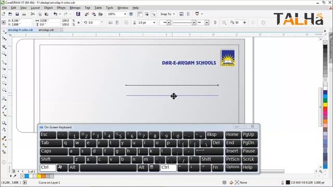Select the Color Eyedropper tool
Screen dimensions: 333x187
[x=4, y=138]
